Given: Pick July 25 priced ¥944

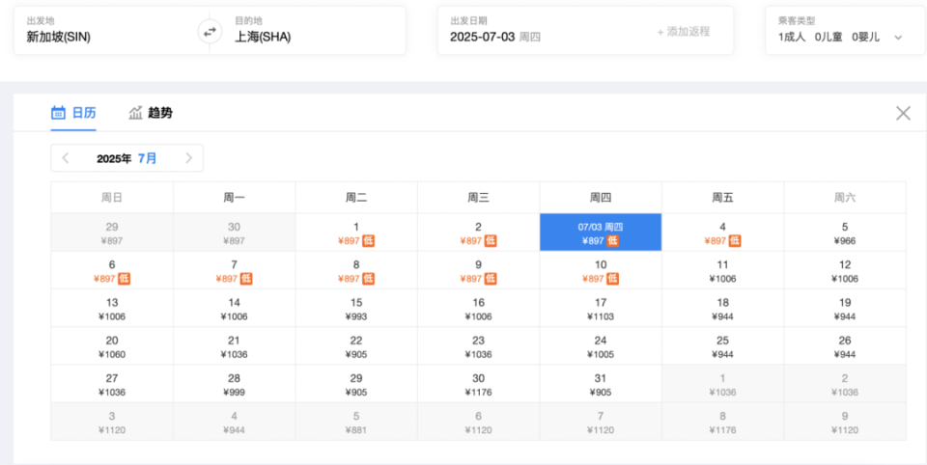Looking at the screenshot, I should pos(723,345).
